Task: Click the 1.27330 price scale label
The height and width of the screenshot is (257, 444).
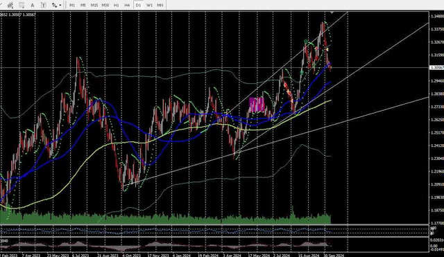Action: tap(437, 107)
